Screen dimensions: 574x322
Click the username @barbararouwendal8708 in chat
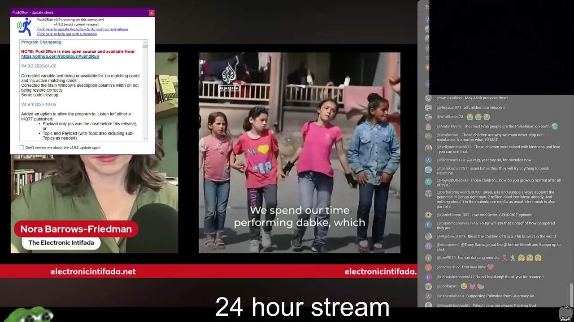point(458,192)
